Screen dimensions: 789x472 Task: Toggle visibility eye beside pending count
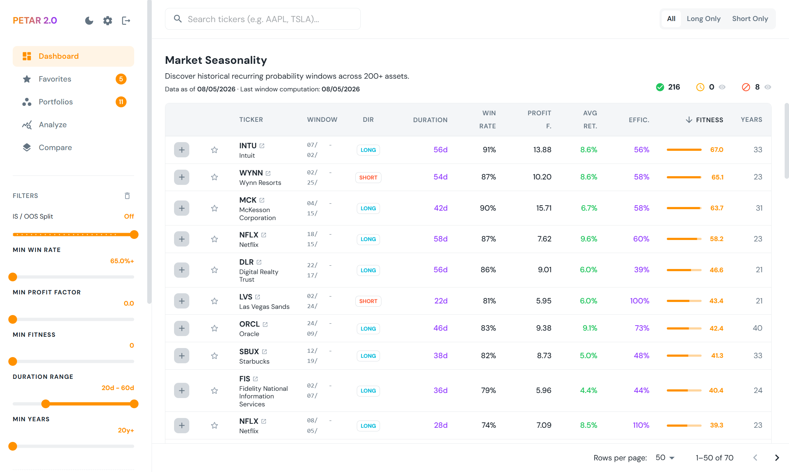point(722,87)
